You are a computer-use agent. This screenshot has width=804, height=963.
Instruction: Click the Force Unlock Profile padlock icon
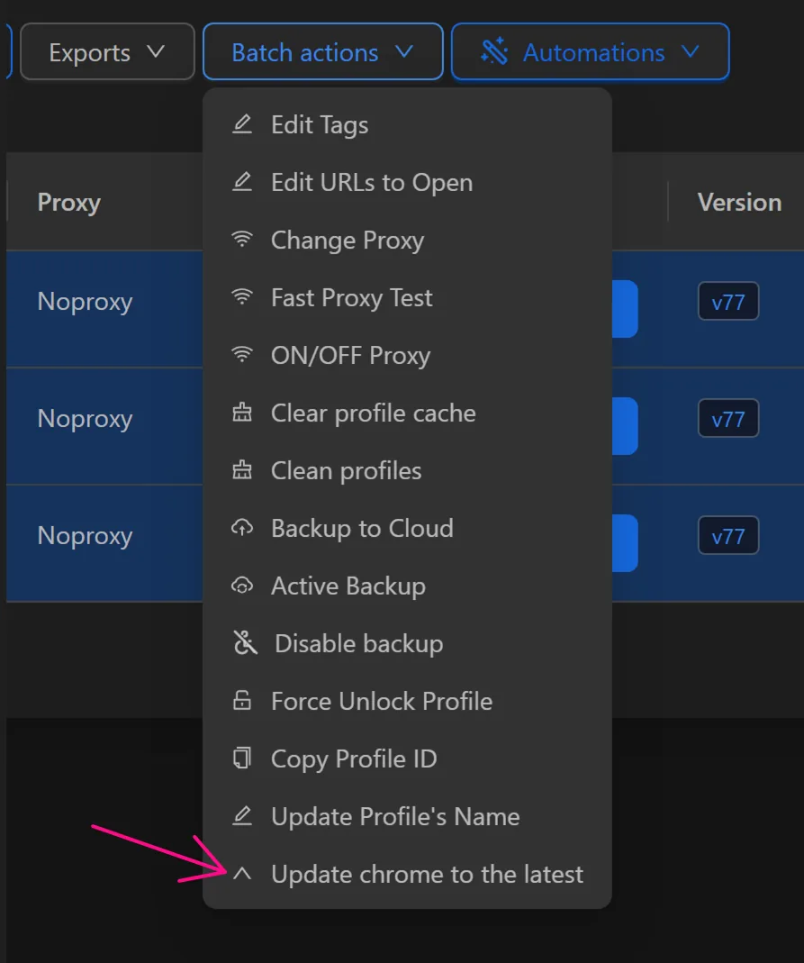click(241, 701)
